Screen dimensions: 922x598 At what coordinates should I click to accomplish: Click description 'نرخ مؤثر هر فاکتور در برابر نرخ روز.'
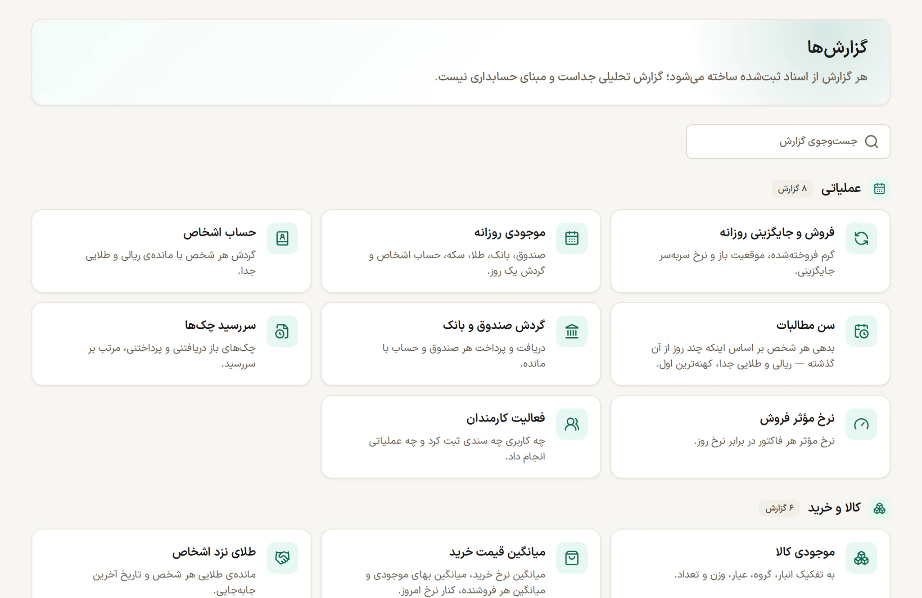[x=764, y=441]
